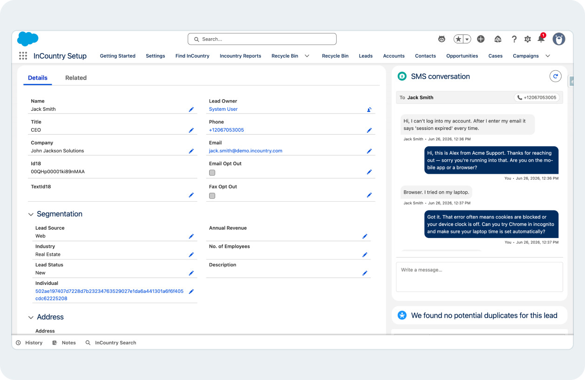
Task: Open the favorites list dropdown arrow
Action: pyautogui.click(x=467, y=39)
